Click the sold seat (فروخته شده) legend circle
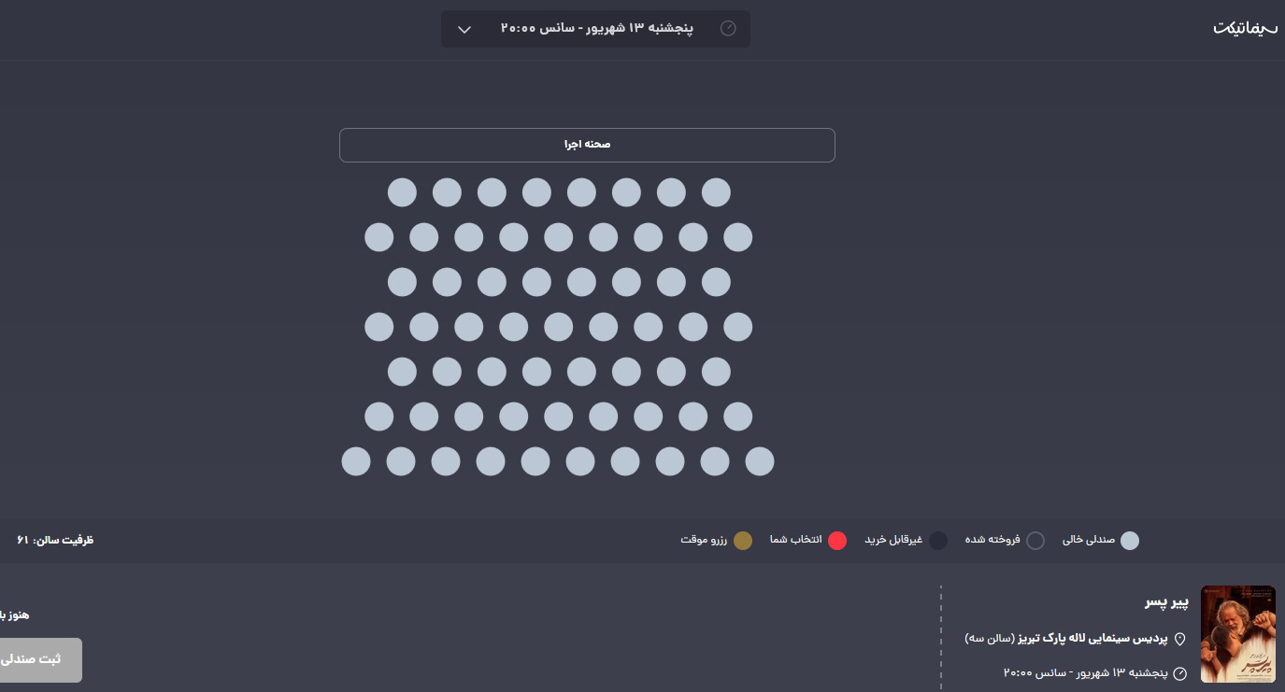This screenshot has height=692, width=1285. click(1035, 541)
